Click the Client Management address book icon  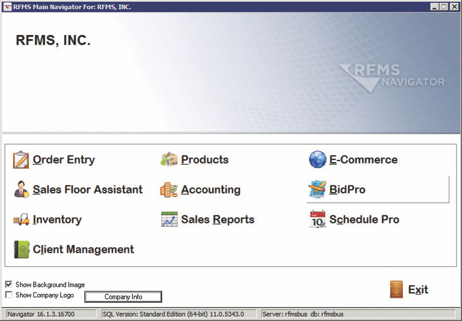coord(22,250)
